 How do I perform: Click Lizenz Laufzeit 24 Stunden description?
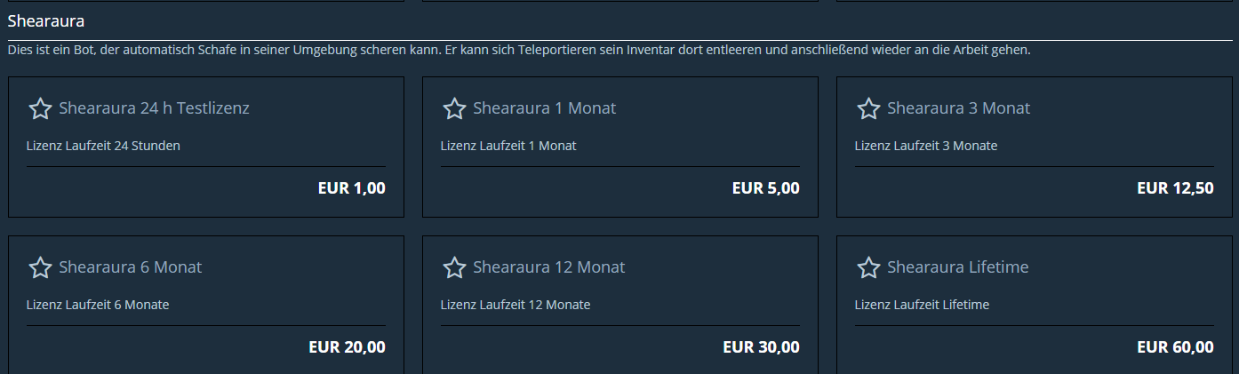coord(103,146)
